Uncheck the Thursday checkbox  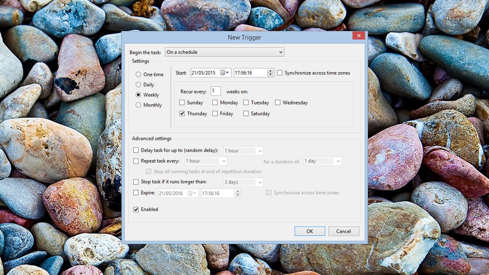click(182, 114)
